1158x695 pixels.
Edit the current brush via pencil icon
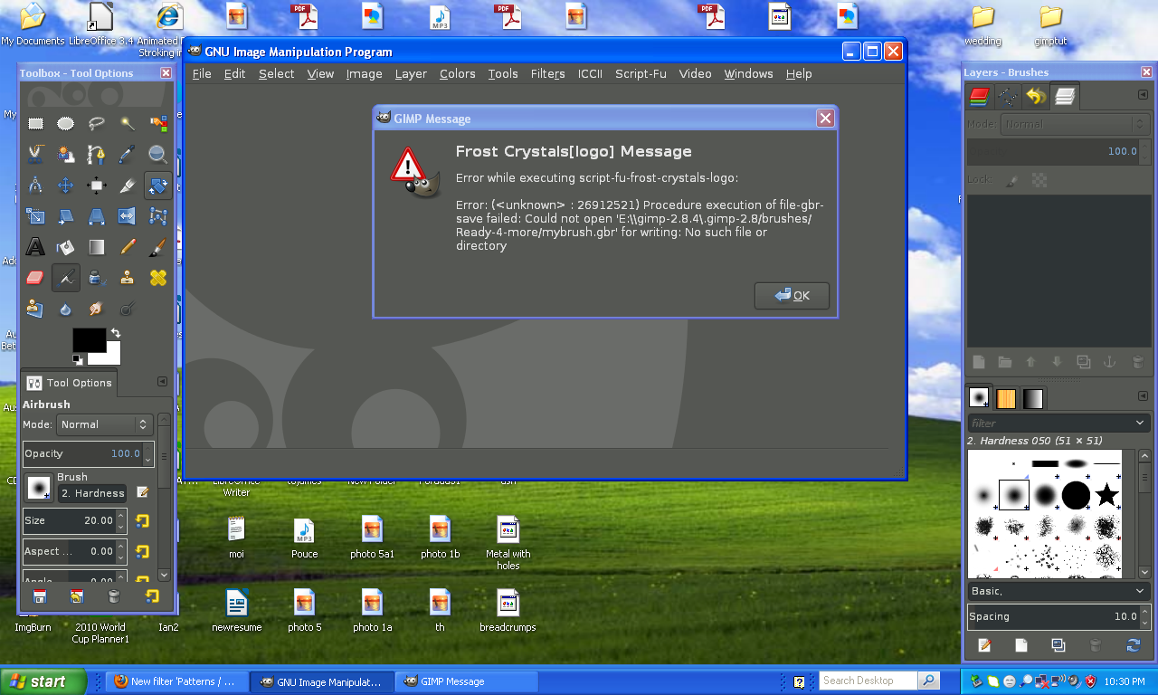[142, 492]
